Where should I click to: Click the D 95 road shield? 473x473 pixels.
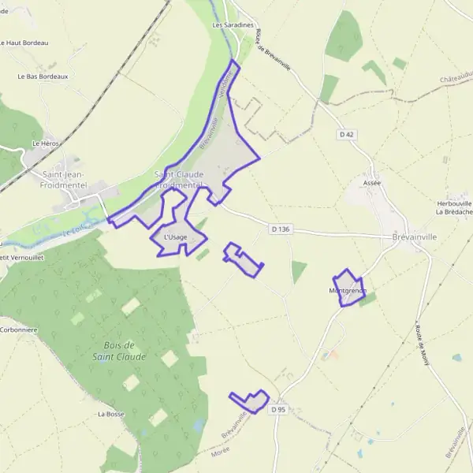278,409
